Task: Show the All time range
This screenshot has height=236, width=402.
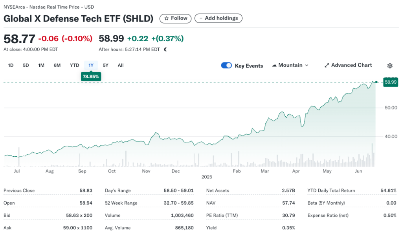Action: coord(121,66)
